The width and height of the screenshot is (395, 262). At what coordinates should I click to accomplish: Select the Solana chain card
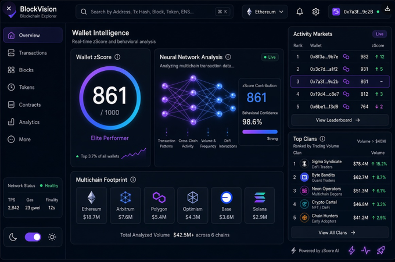point(260,205)
